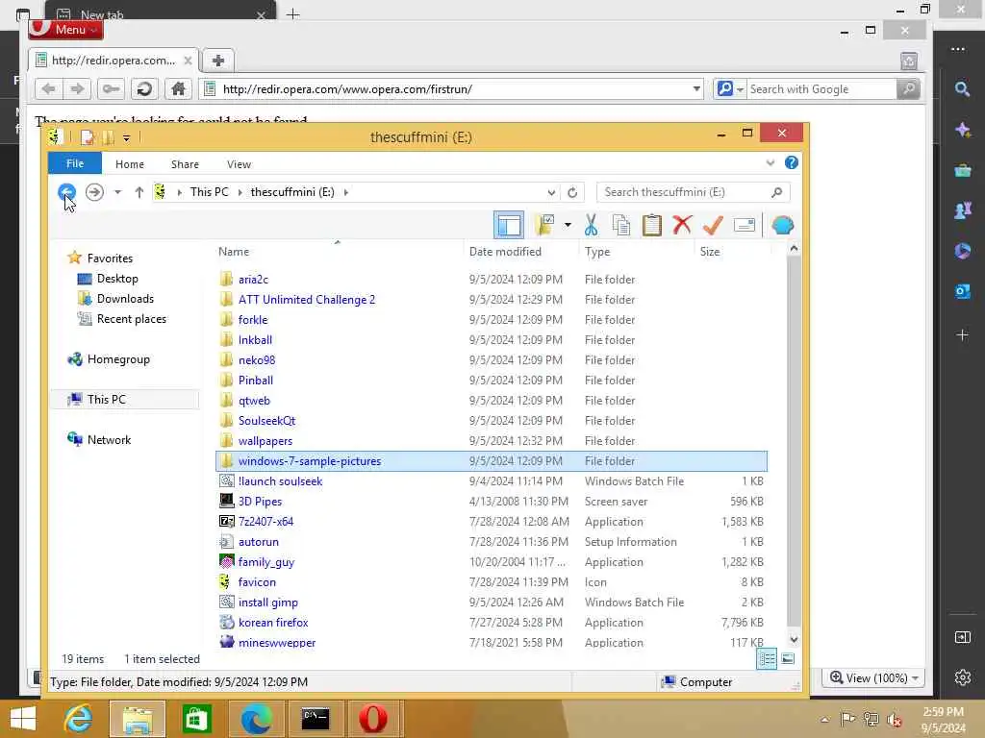Sort files by Size column header
985x738 pixels.
pos(710,252)
